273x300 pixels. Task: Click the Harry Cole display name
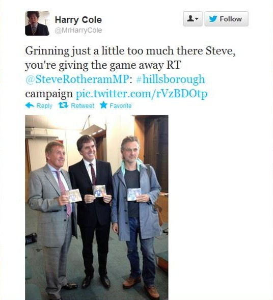pos(78,20)
